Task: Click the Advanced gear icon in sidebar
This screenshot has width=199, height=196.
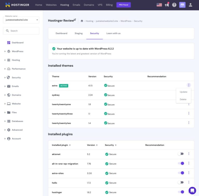Action: pos(9,130)
